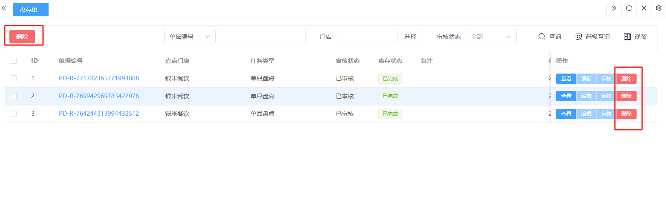Select the checkbox for row ID 3
This screenshot has height=216, width=666.
click(14, 114)
